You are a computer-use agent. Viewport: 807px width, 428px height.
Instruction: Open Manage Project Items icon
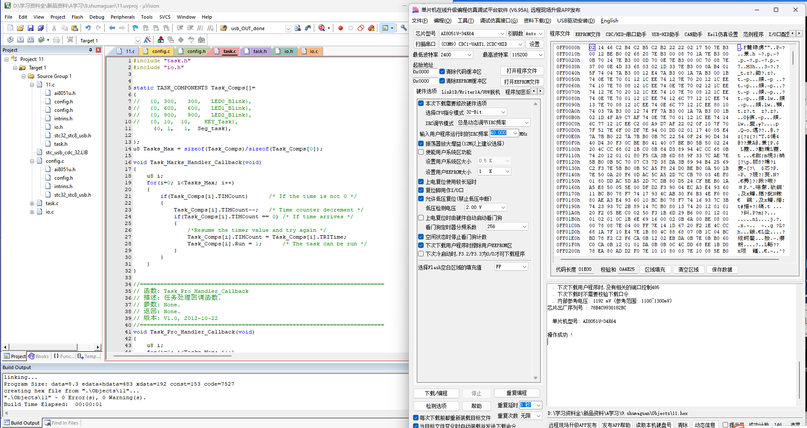[160, 40]
